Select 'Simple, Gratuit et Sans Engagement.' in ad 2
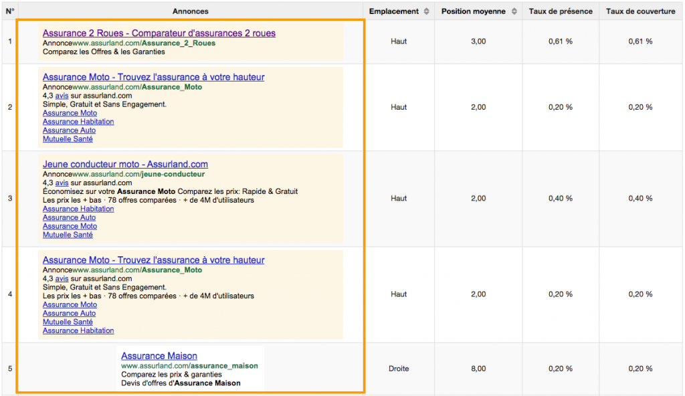 (104, 104)
